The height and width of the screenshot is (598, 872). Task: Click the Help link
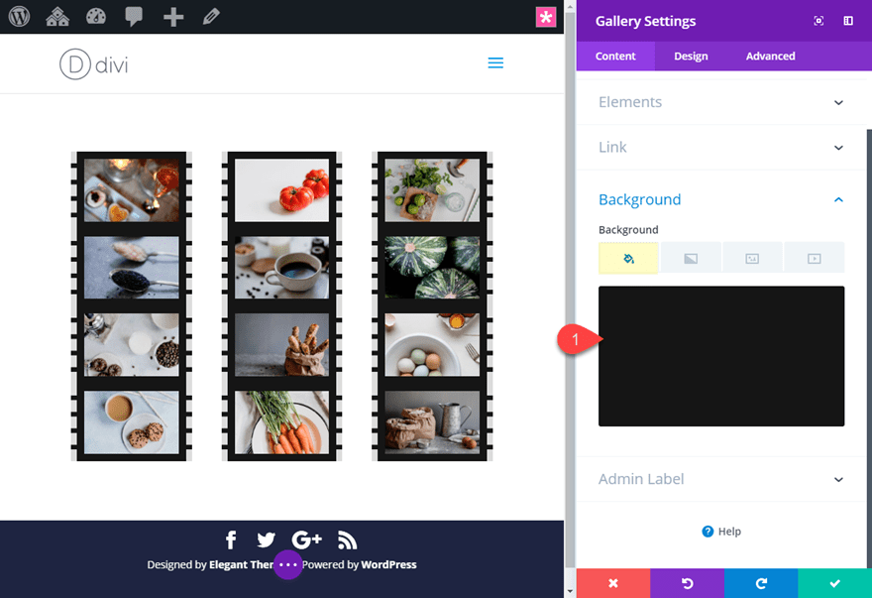pos(721,532)
